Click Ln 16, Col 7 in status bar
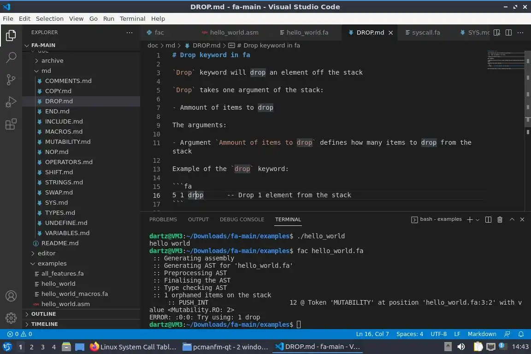The height and width of the screenshot is (354, 531). pos(372,334)
